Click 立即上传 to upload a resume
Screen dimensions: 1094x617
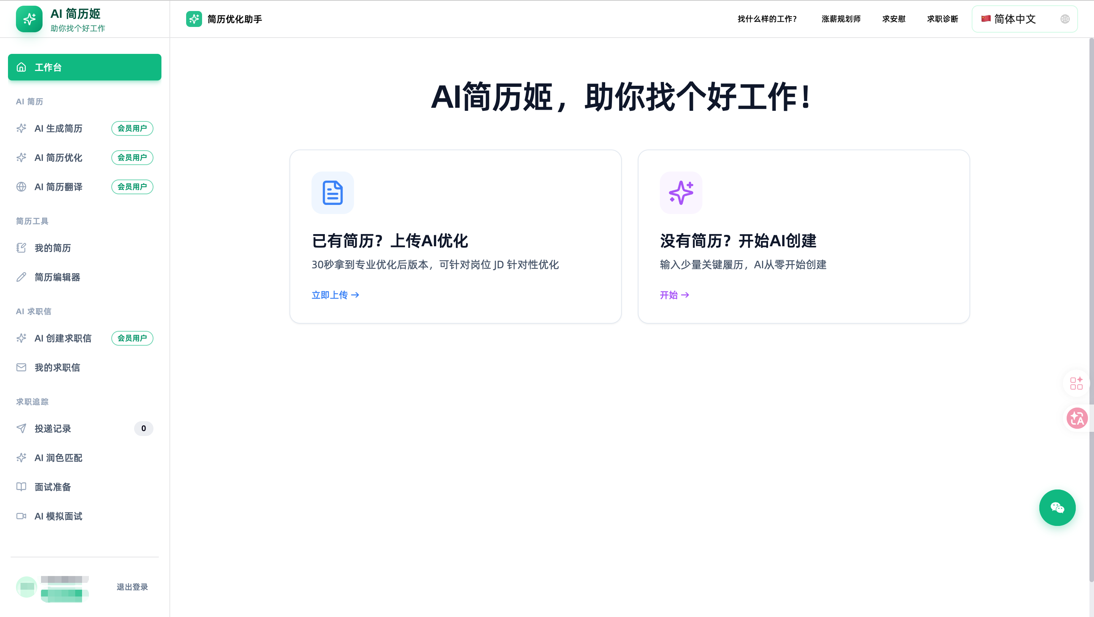[x=335, y=294]
